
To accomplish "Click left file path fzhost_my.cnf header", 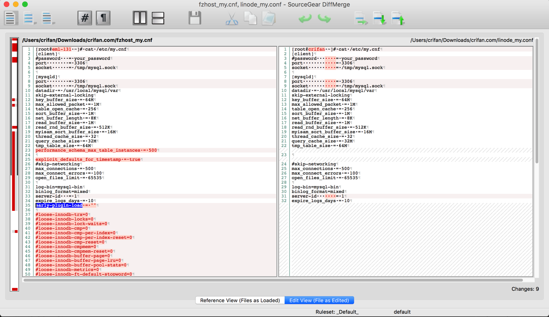I will [x=87, y=40].
